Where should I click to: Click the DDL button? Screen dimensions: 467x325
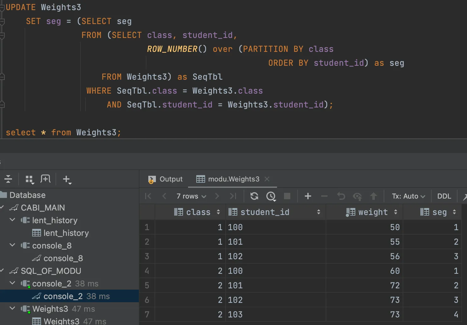click(x=444, y=196)
